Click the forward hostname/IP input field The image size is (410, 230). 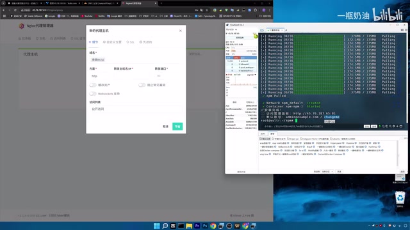point(132,76)
